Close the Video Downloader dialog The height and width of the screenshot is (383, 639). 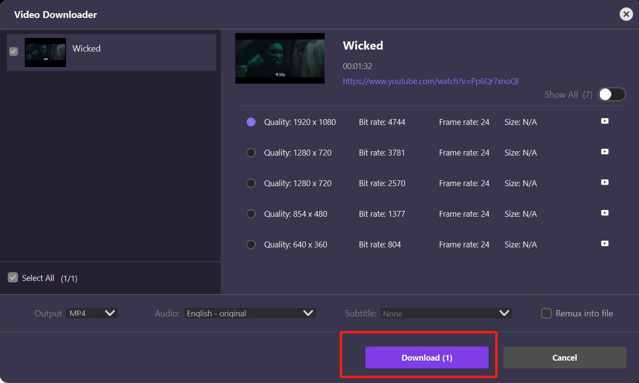(626, 15)
